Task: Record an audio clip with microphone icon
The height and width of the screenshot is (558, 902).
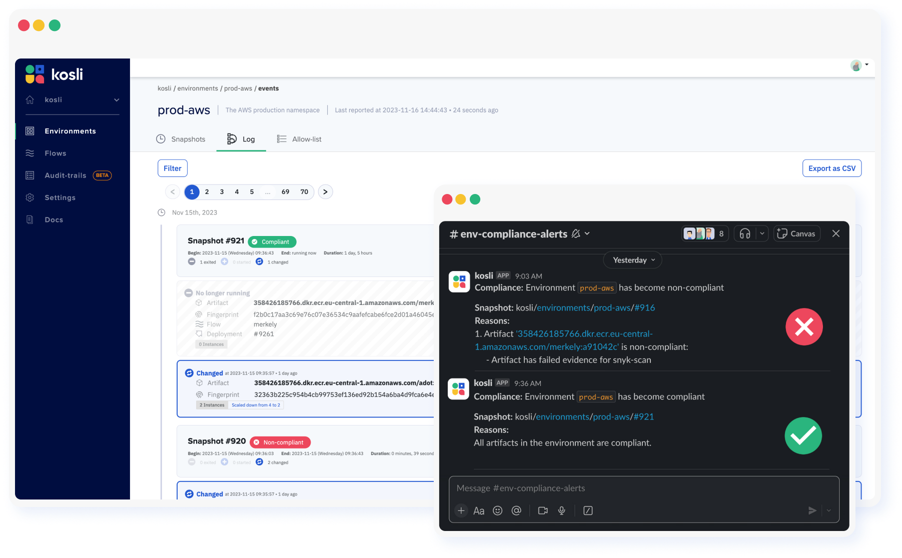Action: (562, 510)
